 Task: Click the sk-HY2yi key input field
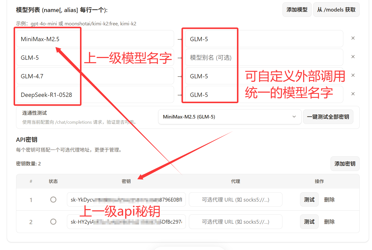pyautogui.click(x=126, y=222)
